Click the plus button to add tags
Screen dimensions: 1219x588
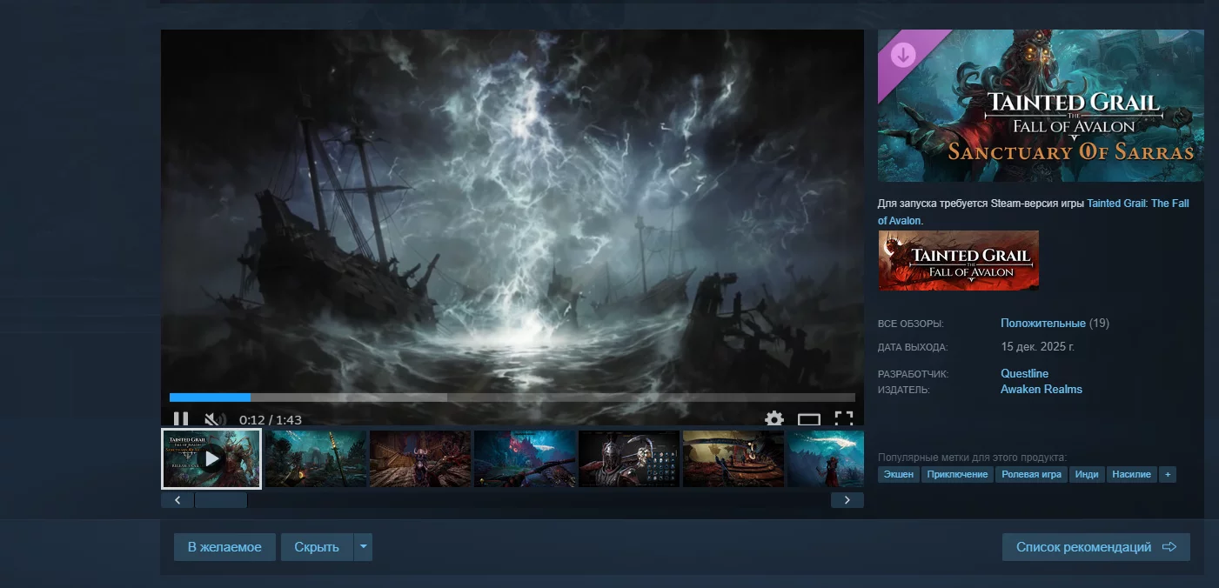[x=1168, y=474]
